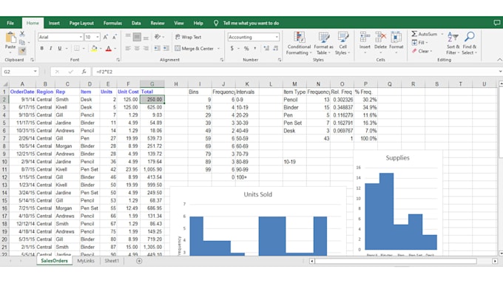Expand the Name Box dropdown arrow
The width and height of the screenshot is (503, 283).
35,72
